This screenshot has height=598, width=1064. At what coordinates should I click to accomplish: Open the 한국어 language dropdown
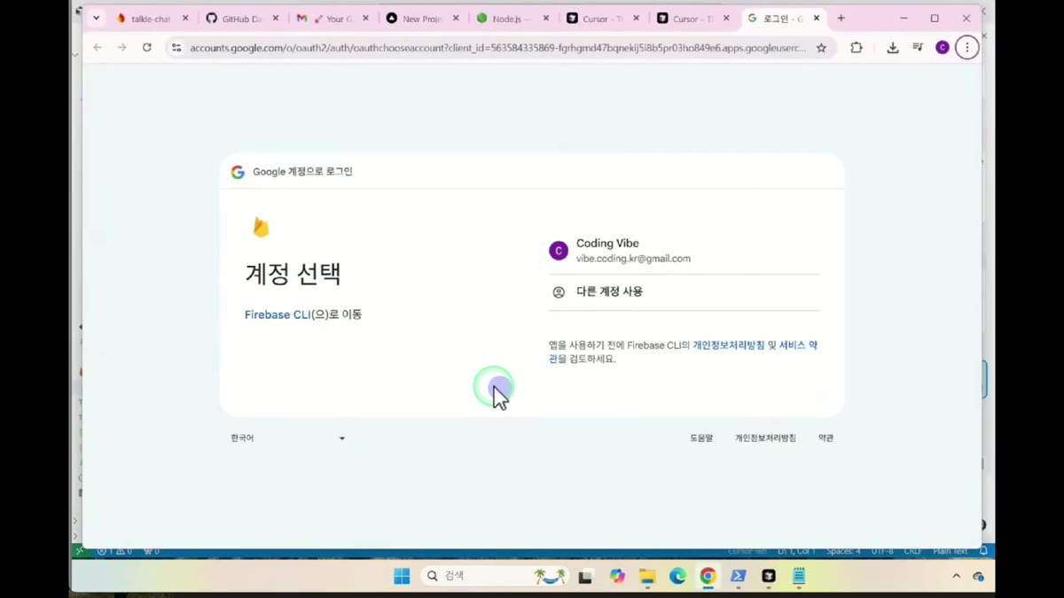coord(287,439)
